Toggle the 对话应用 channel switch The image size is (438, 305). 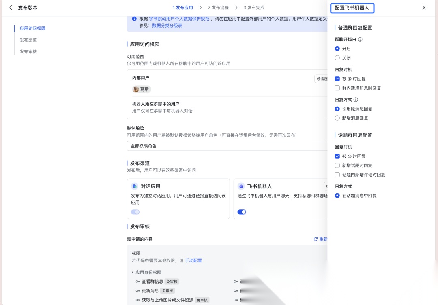click(135, 212)
